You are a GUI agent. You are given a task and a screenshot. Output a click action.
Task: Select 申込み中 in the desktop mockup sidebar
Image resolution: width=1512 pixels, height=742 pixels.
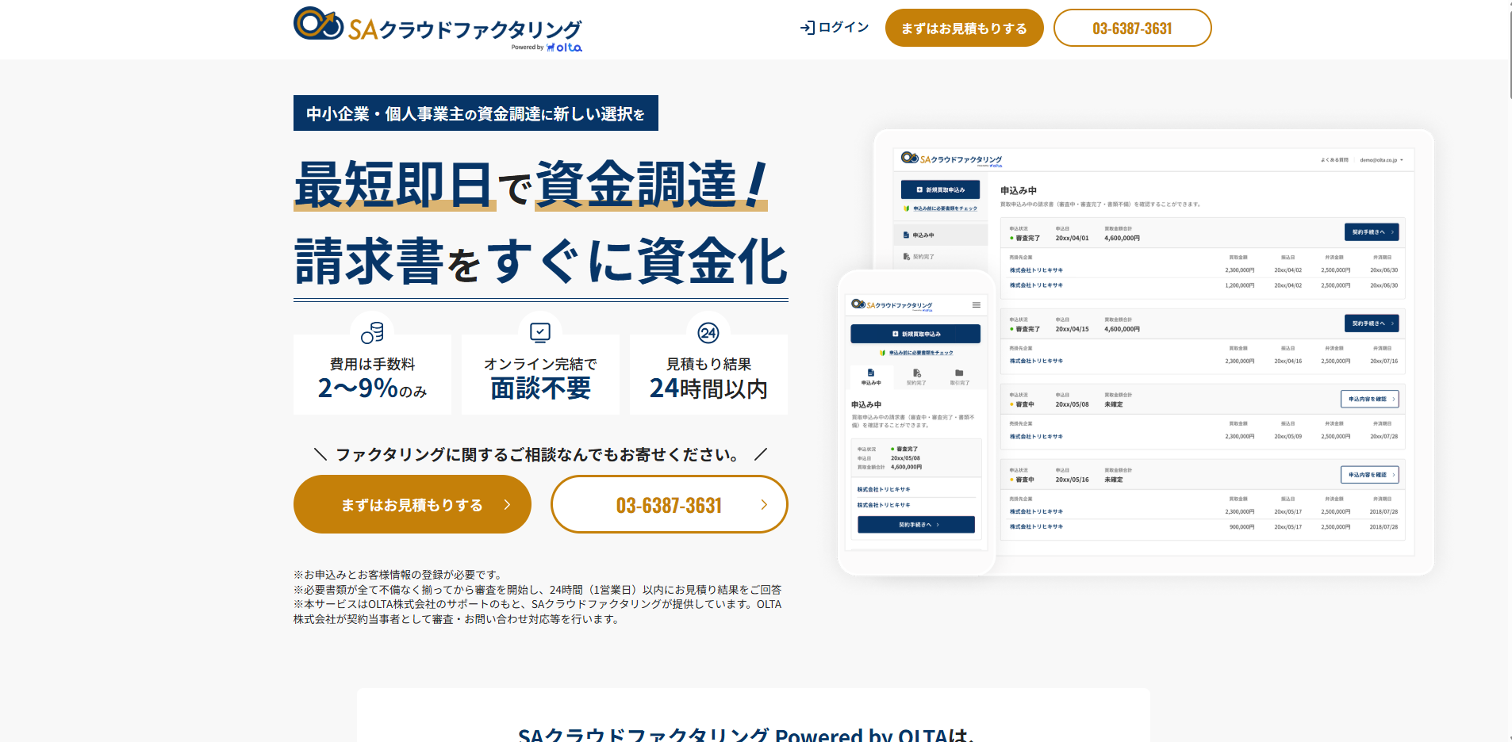[923, 235]
